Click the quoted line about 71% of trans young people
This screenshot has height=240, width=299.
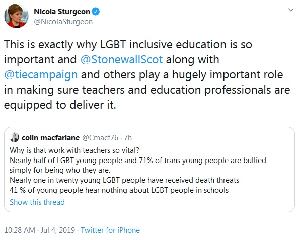pos(138,165)
